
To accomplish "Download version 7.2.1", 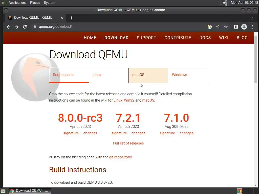I will pos(128,118).
